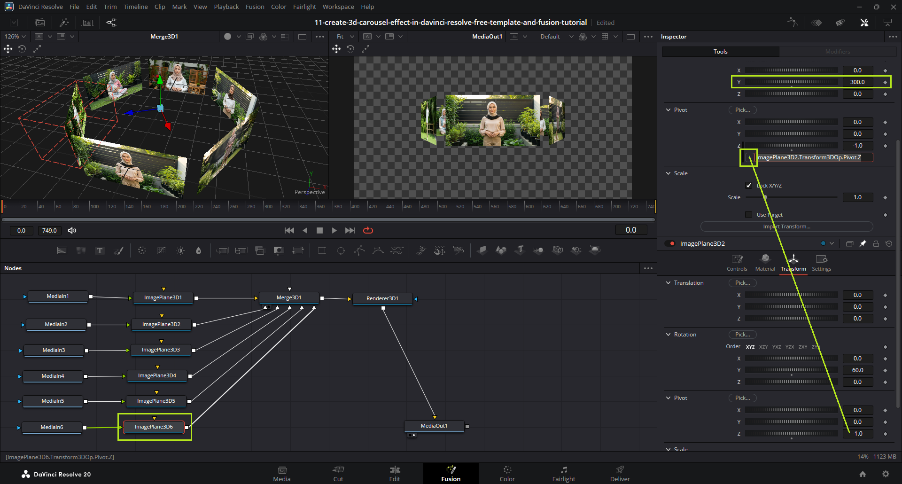Viewport: 902px width, 484px height.
Task: Collapse the Translation section
Action: tap(669, 283)
